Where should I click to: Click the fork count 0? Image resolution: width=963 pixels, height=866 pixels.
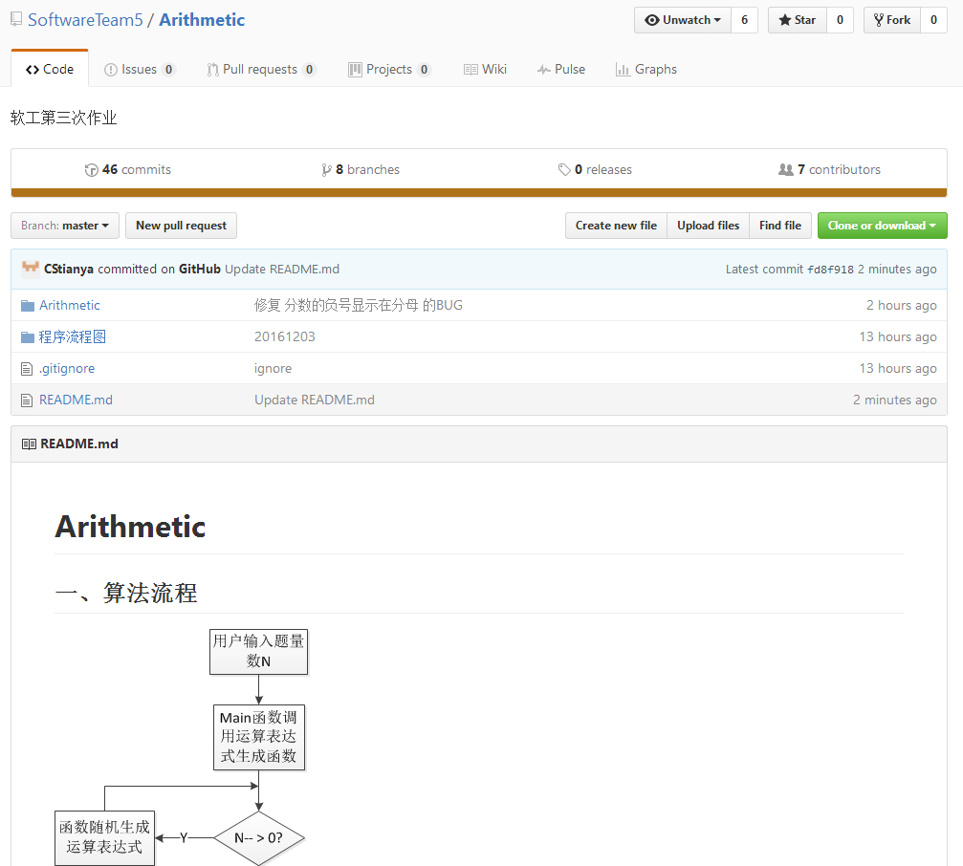pos(933,20)
